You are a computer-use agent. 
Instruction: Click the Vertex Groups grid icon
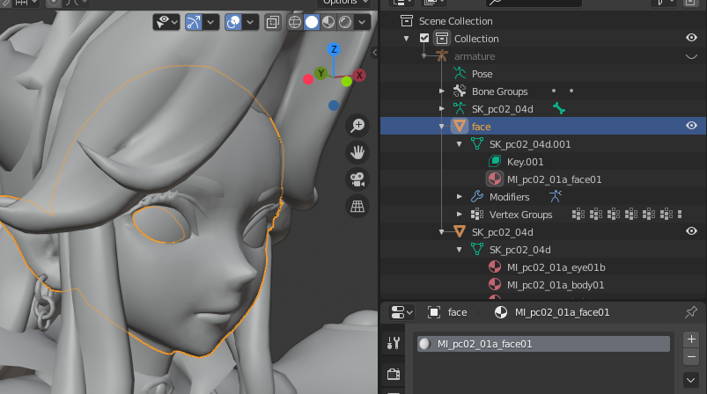point(477,215)
